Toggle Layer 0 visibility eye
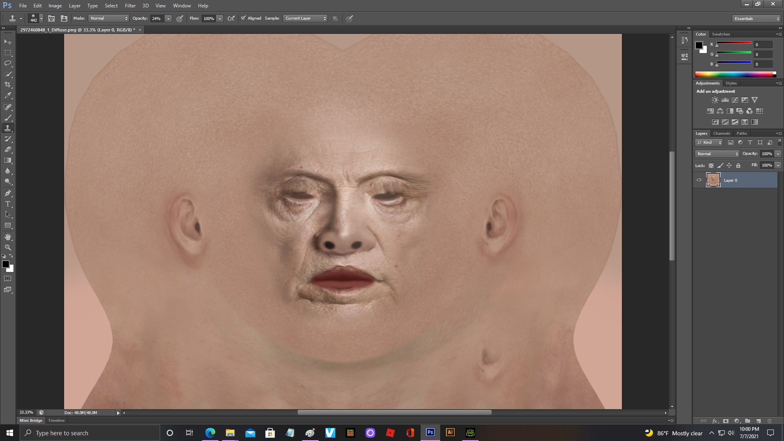This screenshot has width=784, height=441. pos(699,180)
